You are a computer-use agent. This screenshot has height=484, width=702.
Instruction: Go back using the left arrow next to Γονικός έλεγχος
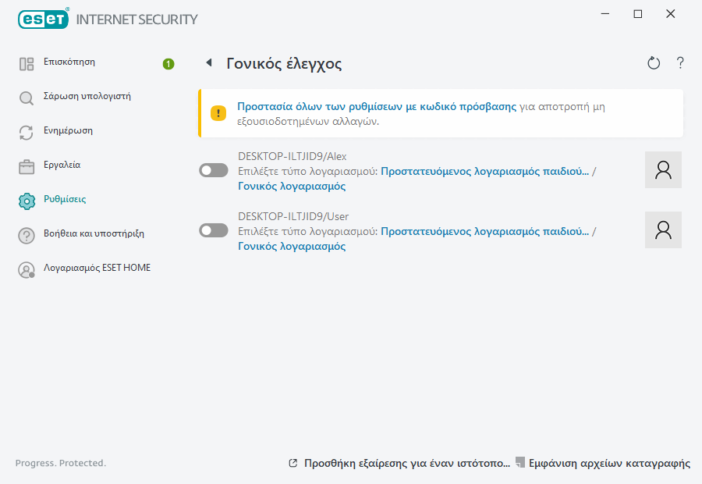pyautogui.click(x=209, y=62)
